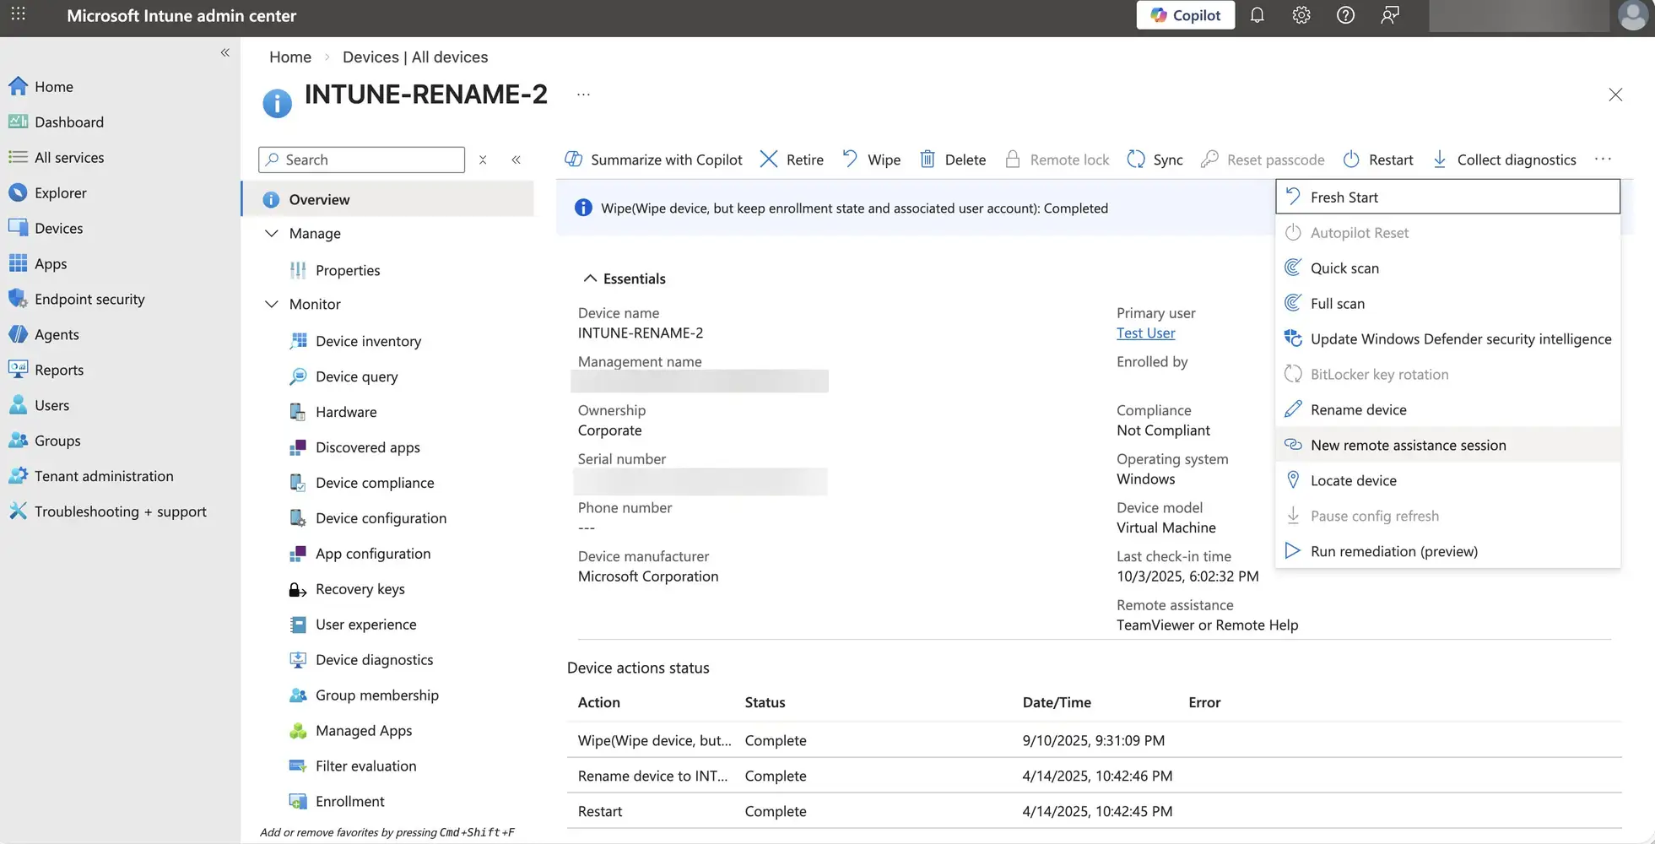Open Agents in the sidebar

click(57, 334)
